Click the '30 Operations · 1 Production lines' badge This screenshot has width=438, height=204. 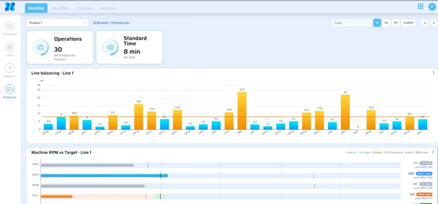coord(111,23)
